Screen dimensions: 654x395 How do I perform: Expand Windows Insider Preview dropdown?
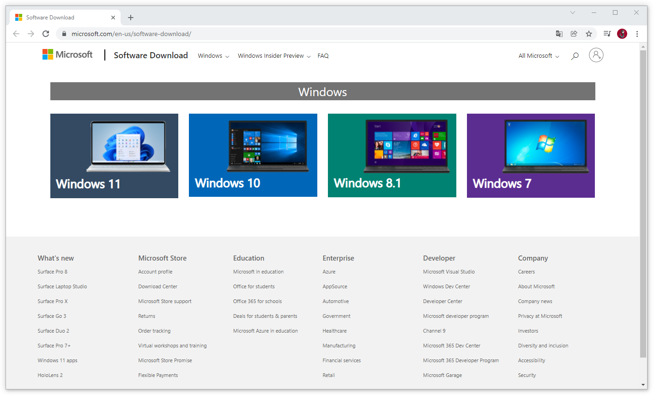tap(274, 56)
